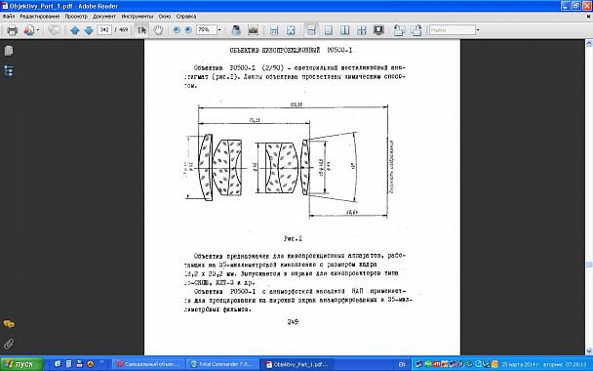Image resolution: width=593 pixels, height=371 pixels.
Task: Click the zoom out minus button
Action: point(177,30)
